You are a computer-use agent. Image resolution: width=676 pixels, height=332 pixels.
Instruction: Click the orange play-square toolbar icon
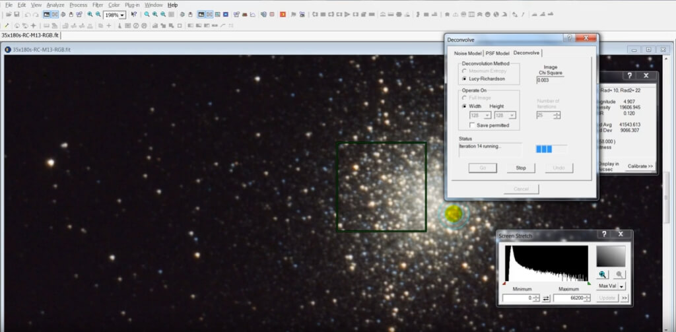click(283, 15)
